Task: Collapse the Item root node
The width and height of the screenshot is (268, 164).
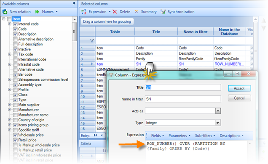Action: click(x=4, y=19)
